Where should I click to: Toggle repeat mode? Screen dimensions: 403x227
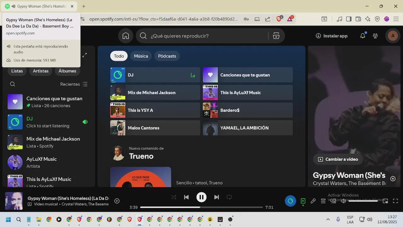click(229, 197)
